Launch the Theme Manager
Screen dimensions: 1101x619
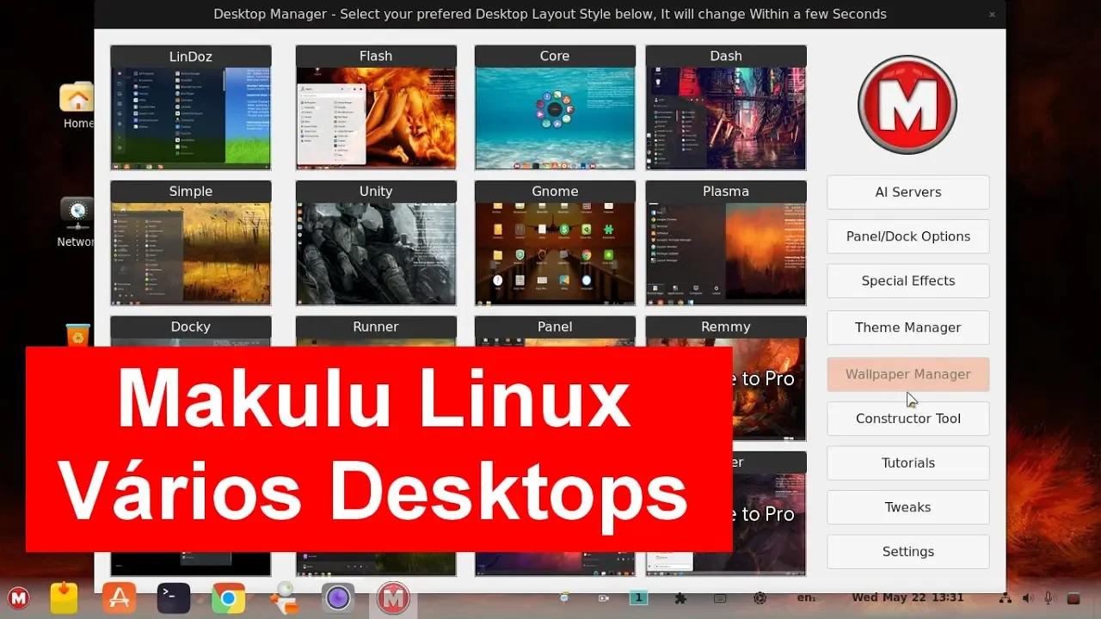908,328
